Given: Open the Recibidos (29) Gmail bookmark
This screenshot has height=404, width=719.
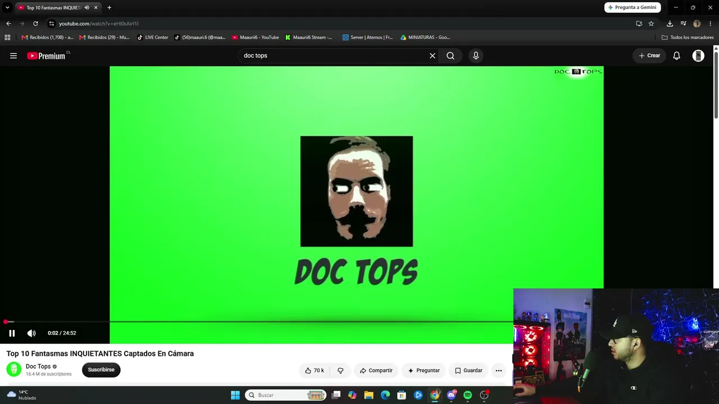Looking at the screenshot, I should [104, 38].
